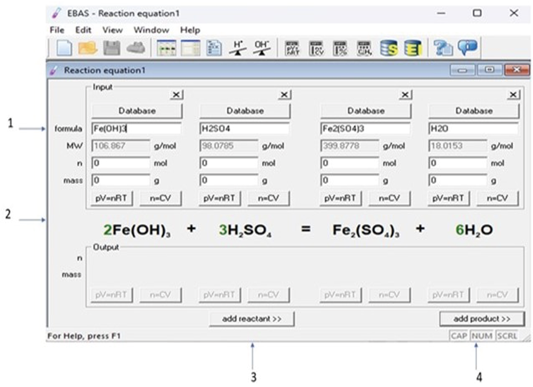Screen dimensions: 533x387
Task: Open the Window menu
Action: 151,30
